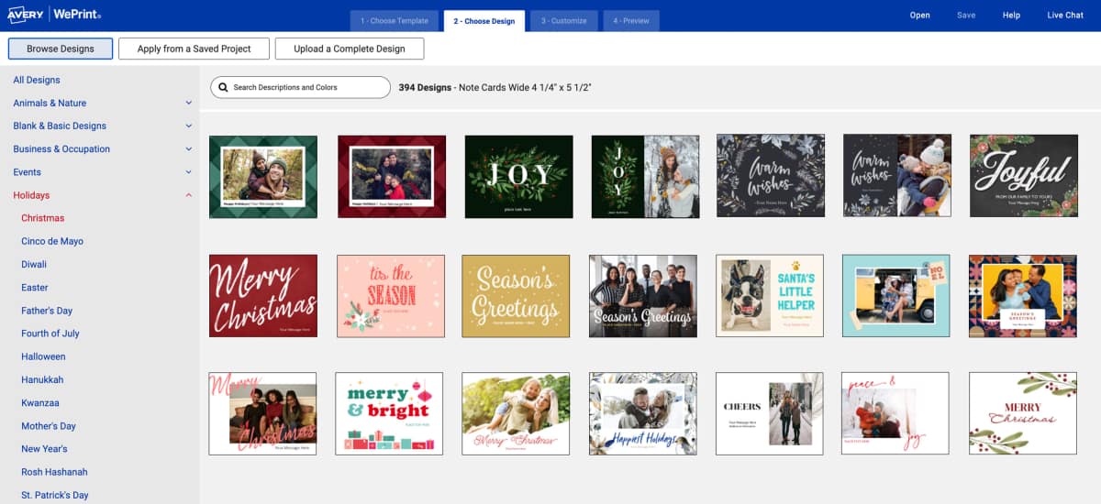
Task: Select Cinco de Mayo subcategory
Action: tap(52, 241)
